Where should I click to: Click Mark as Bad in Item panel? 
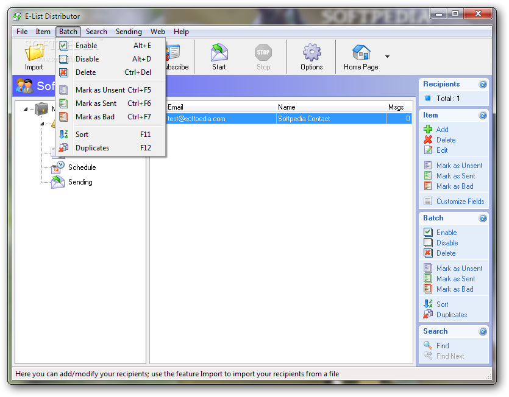coord(455,186)
